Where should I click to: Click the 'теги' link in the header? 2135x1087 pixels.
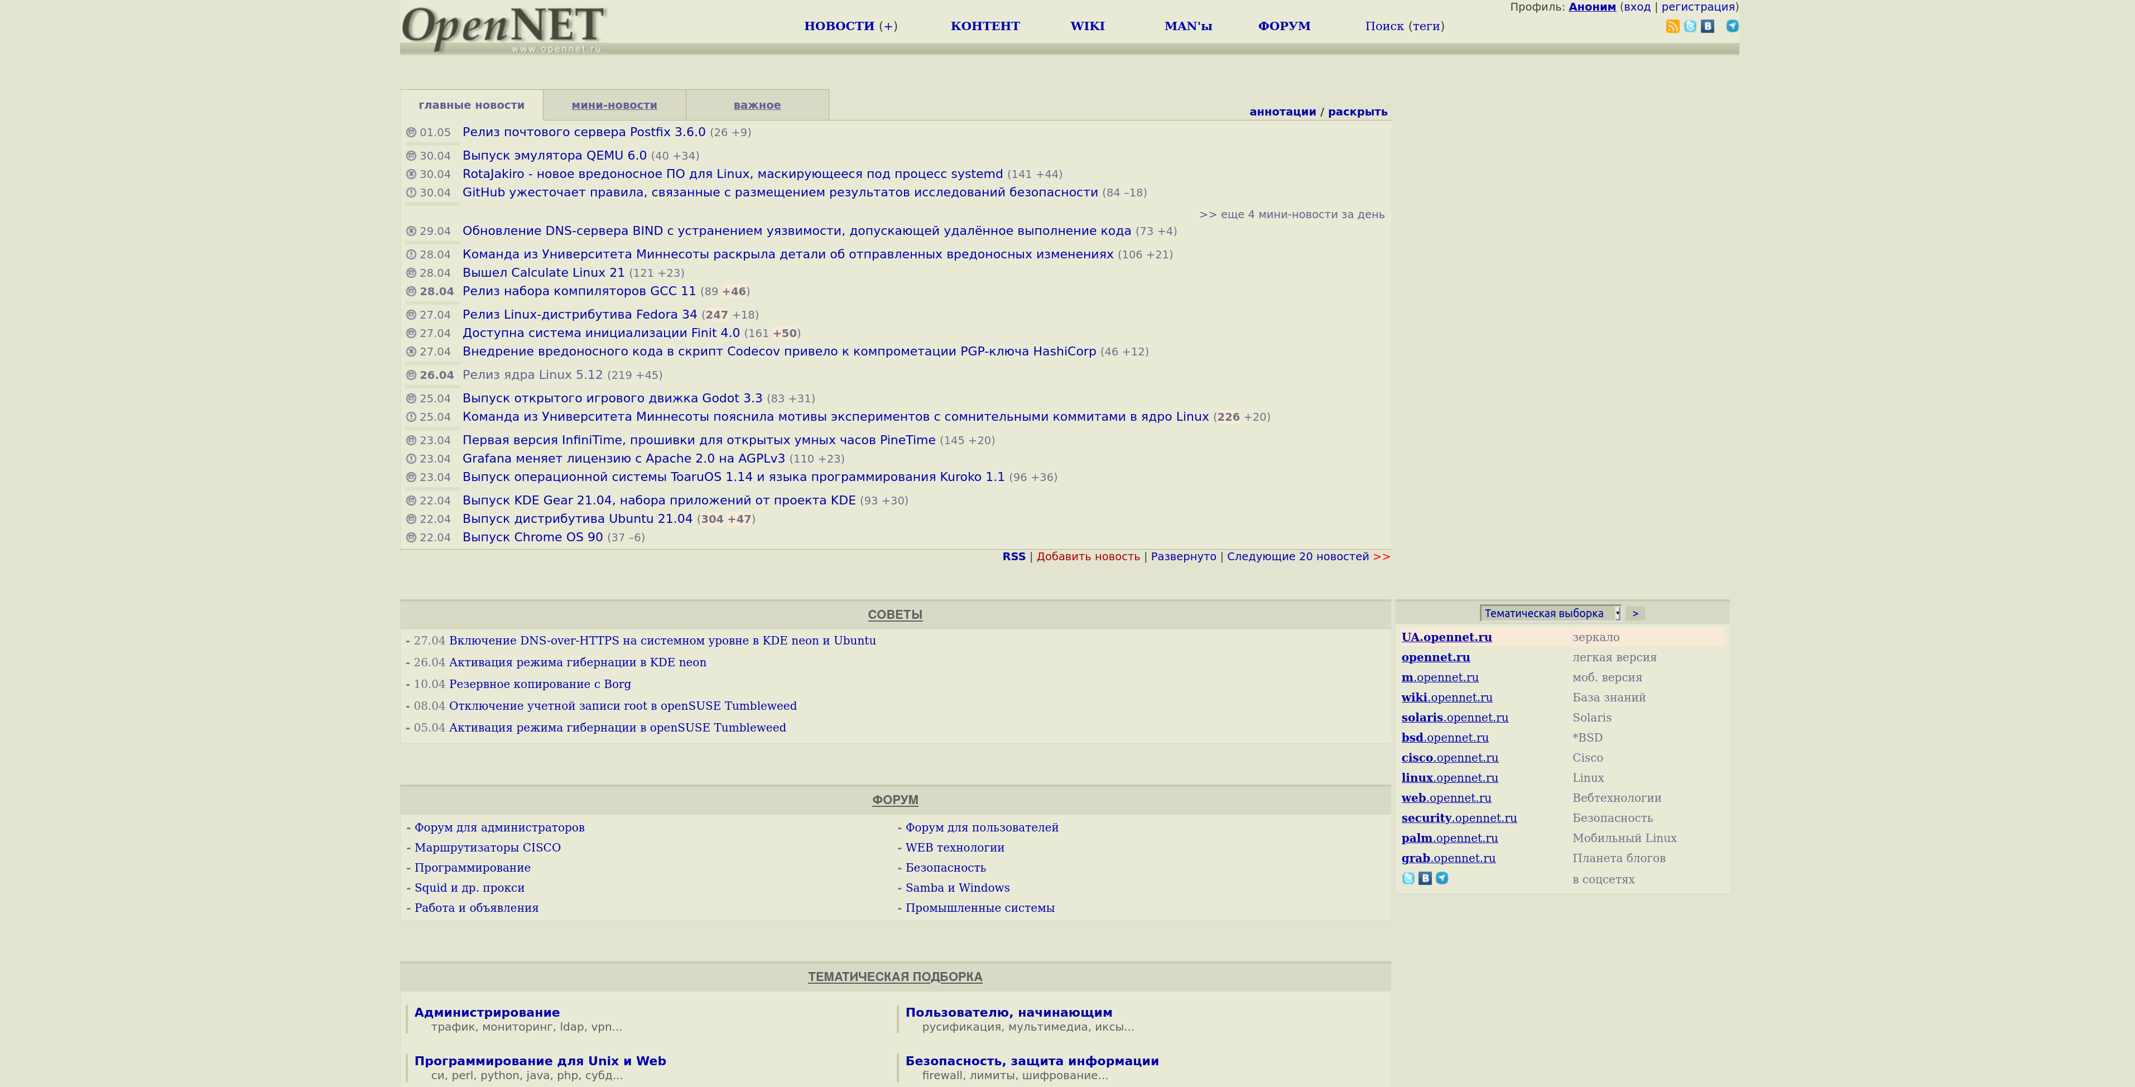[x=1426, y=27]
